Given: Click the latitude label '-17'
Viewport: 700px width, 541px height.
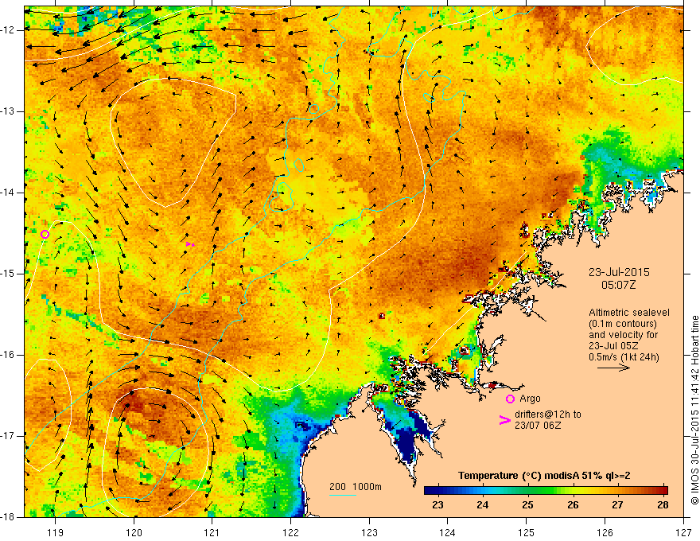Looking at the screenshot, I should [x=9, y=436].
